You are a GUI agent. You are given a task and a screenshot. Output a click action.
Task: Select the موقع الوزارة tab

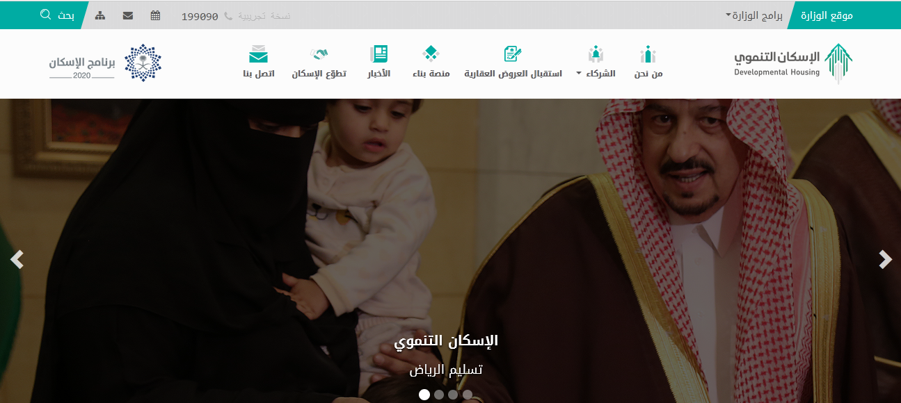pos(827,15)
